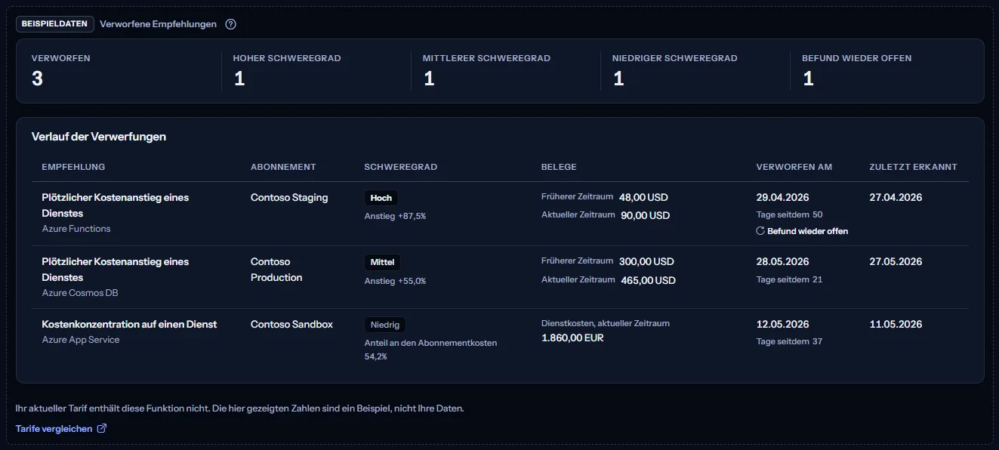Click the 1.860,00 EUR service cost value

572,338
